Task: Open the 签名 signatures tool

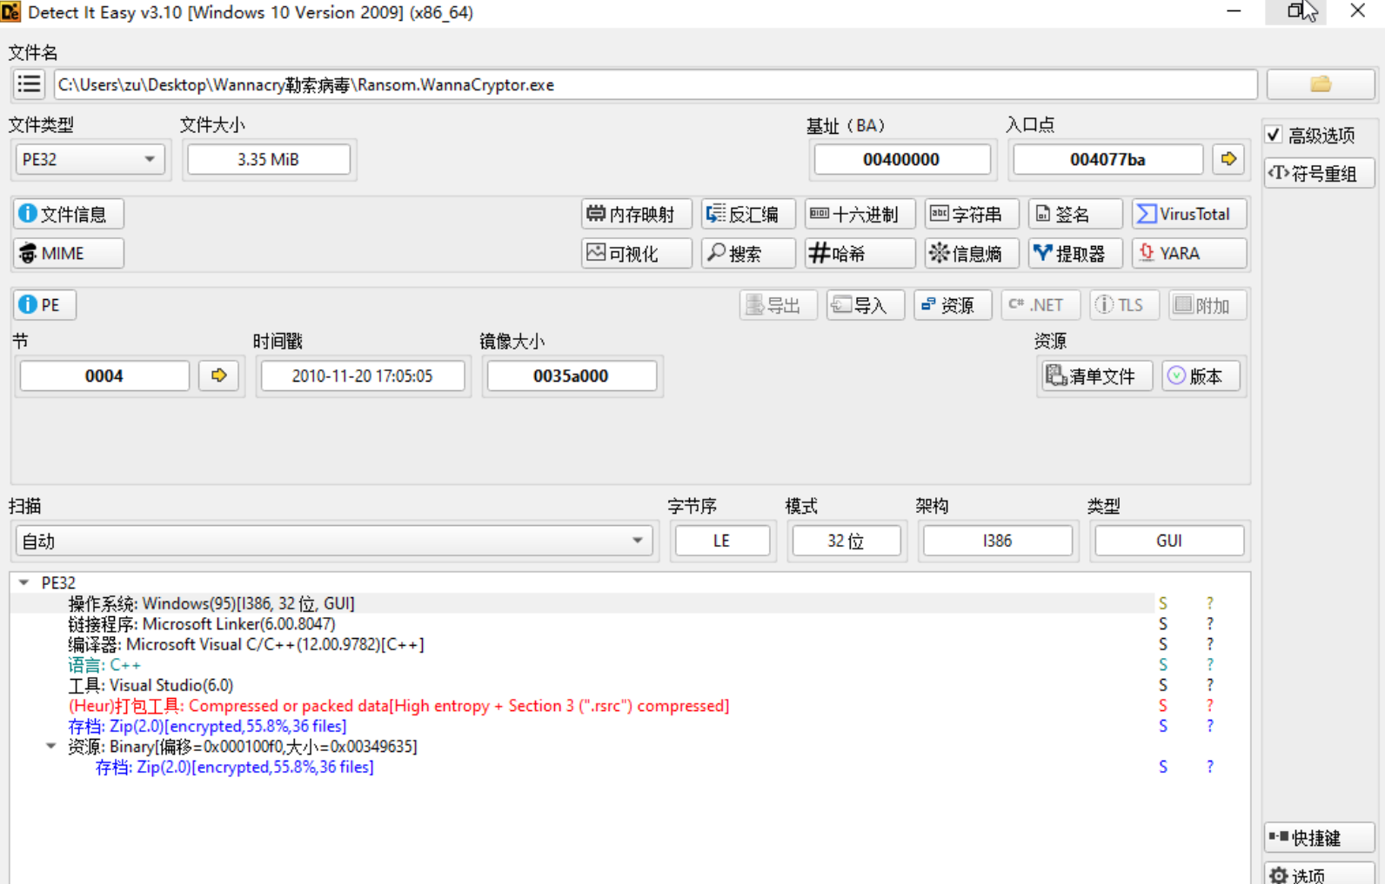Action: click(1074, 214)
